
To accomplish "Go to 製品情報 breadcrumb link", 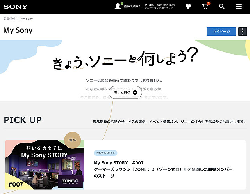I will (9, 18).
